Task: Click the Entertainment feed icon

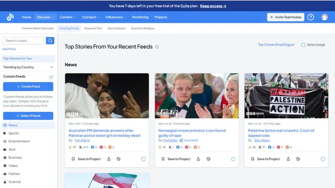Action: tap(5, 141)
